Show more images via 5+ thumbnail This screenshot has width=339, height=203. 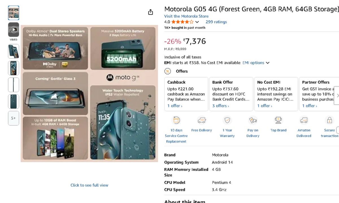coord(14,118)
